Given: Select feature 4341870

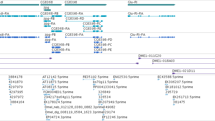Looking at the screenshot, I should [x=16, y=82].
